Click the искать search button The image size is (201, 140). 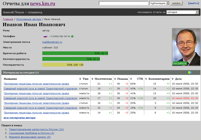pos(176,3)
